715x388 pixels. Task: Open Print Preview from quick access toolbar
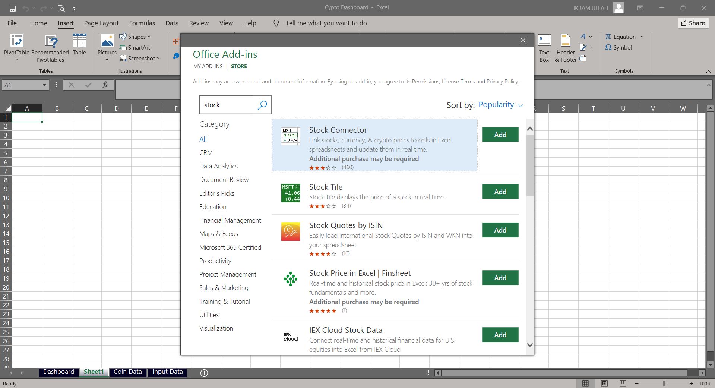[61, 8]
